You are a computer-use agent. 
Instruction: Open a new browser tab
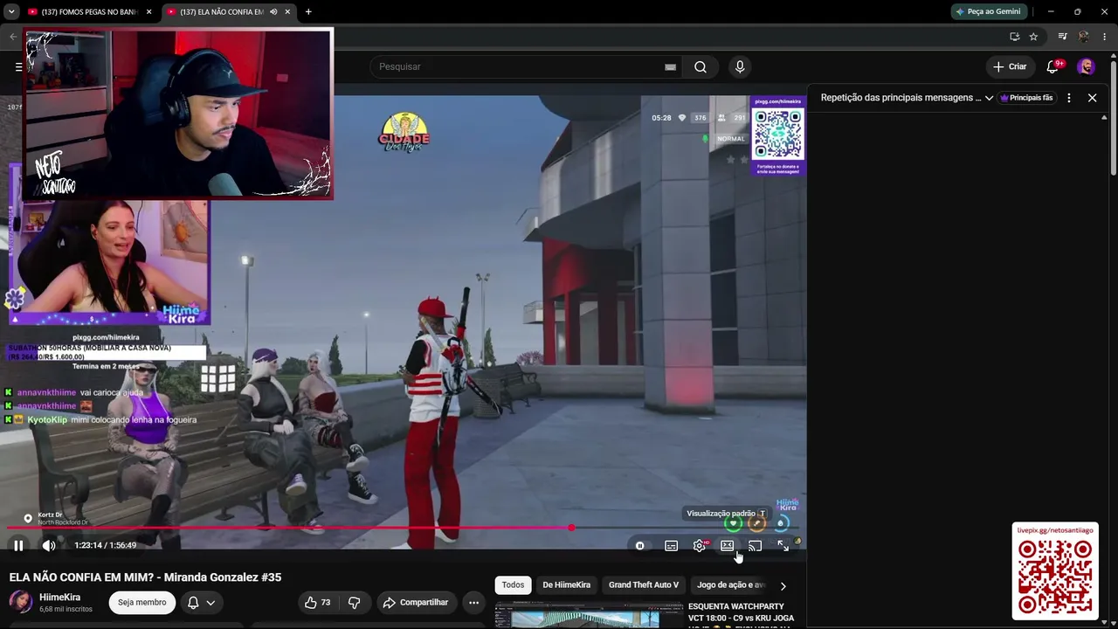coord(308,12)
